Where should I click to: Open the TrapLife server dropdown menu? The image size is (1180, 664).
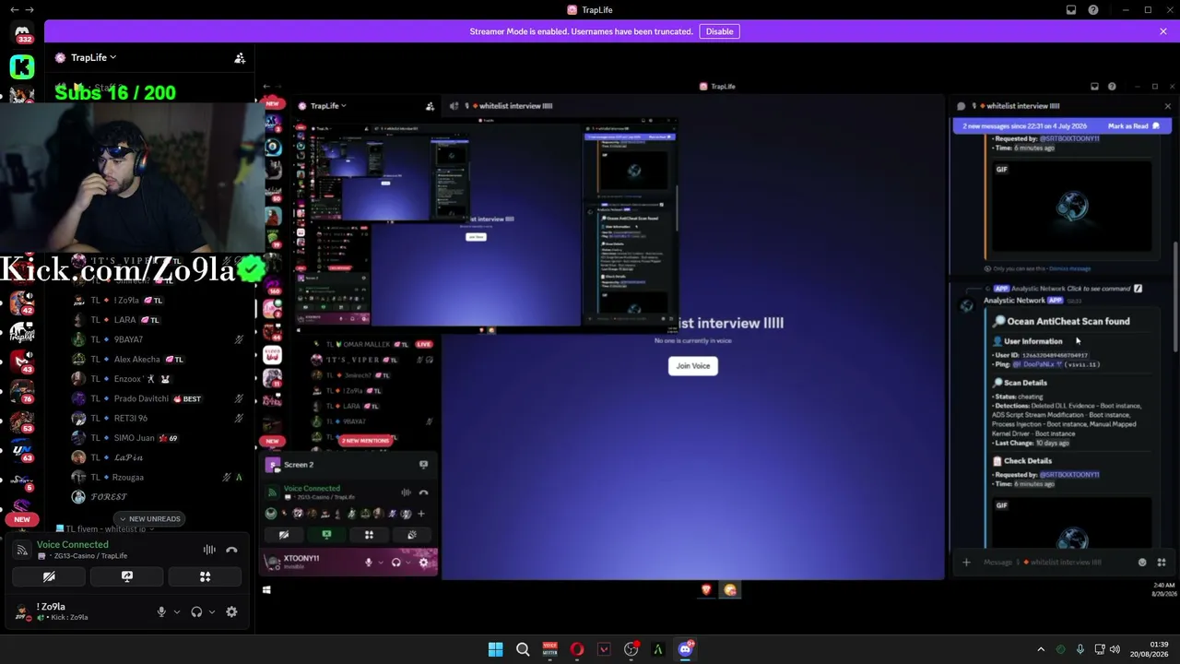pyautogui.click(x=93, y=57)
